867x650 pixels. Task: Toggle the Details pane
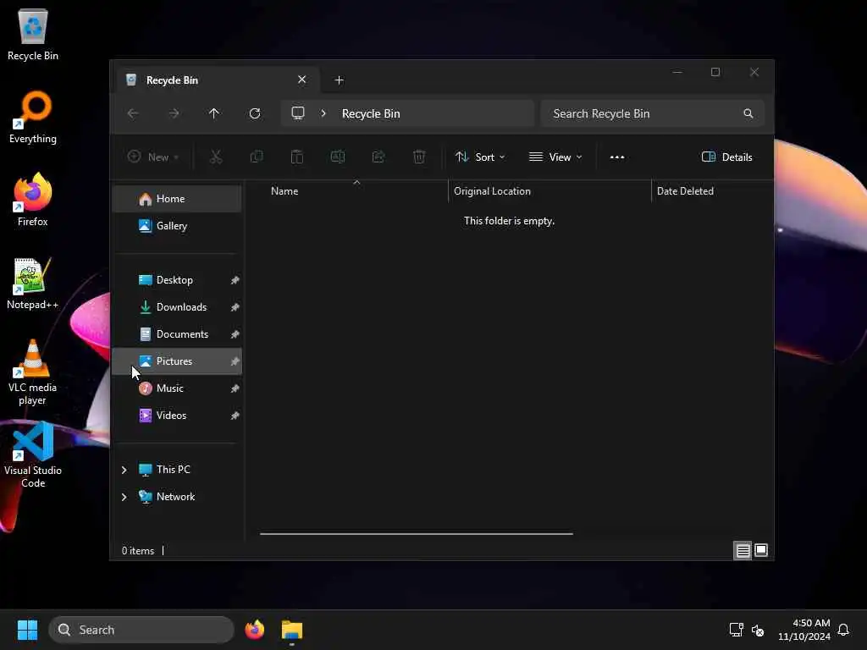coord(726,157)
